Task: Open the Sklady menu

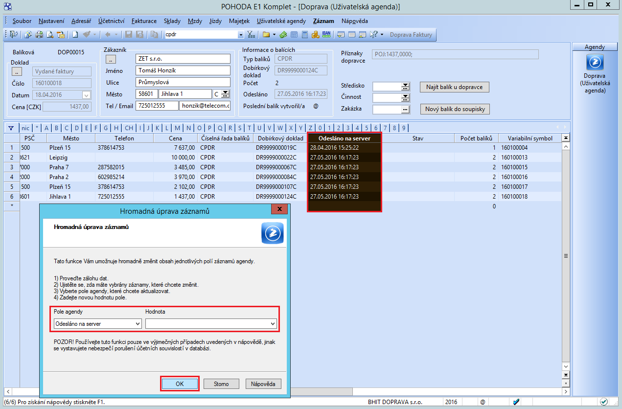Action: [x=172, y=21]
